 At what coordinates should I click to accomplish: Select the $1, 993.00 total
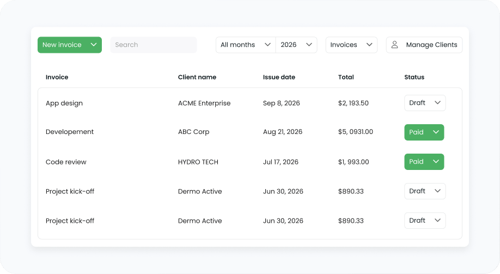353,162
